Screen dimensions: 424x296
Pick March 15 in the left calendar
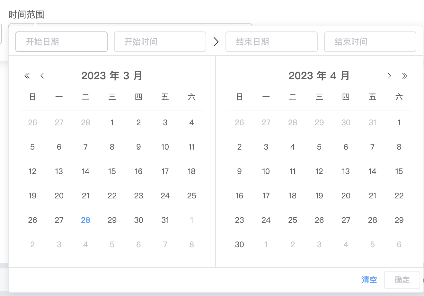pos(112,171)
